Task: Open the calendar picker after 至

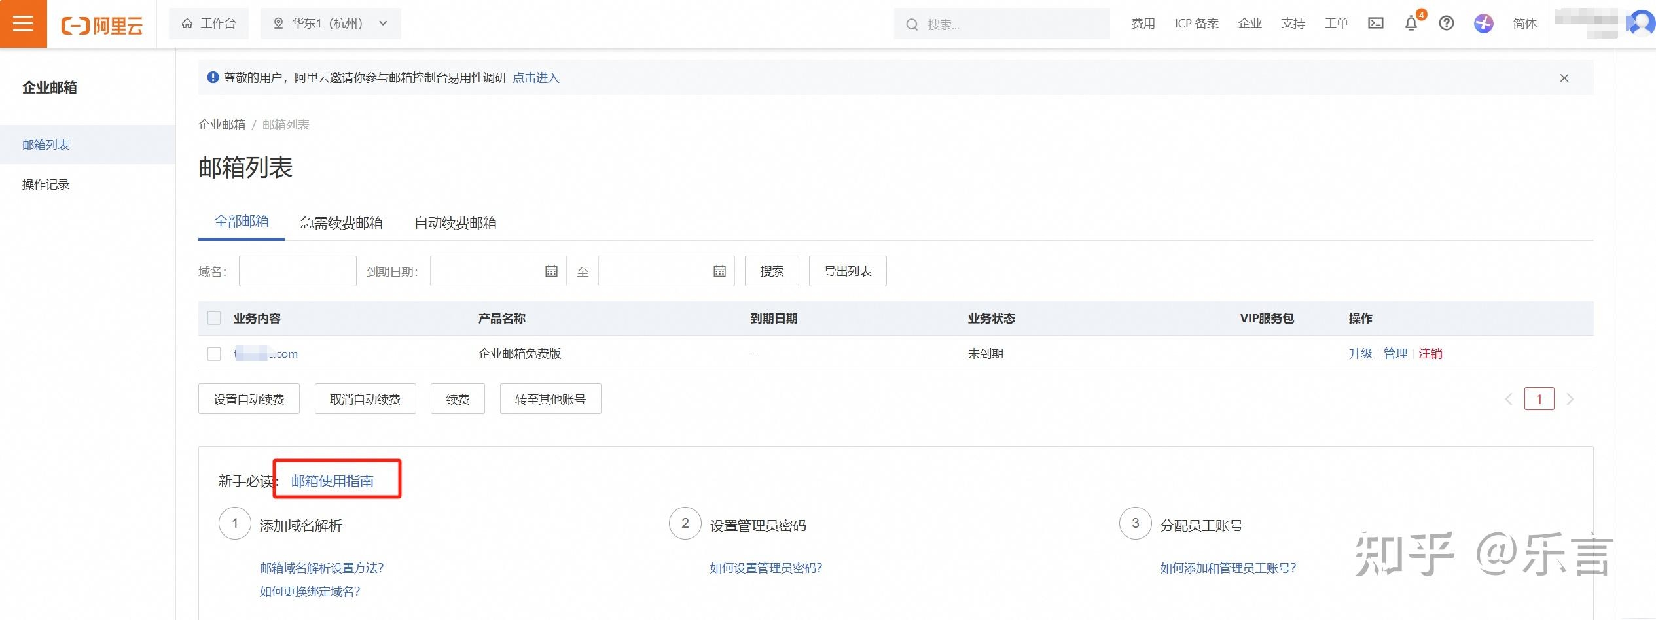Action: (x=720, y=271)
